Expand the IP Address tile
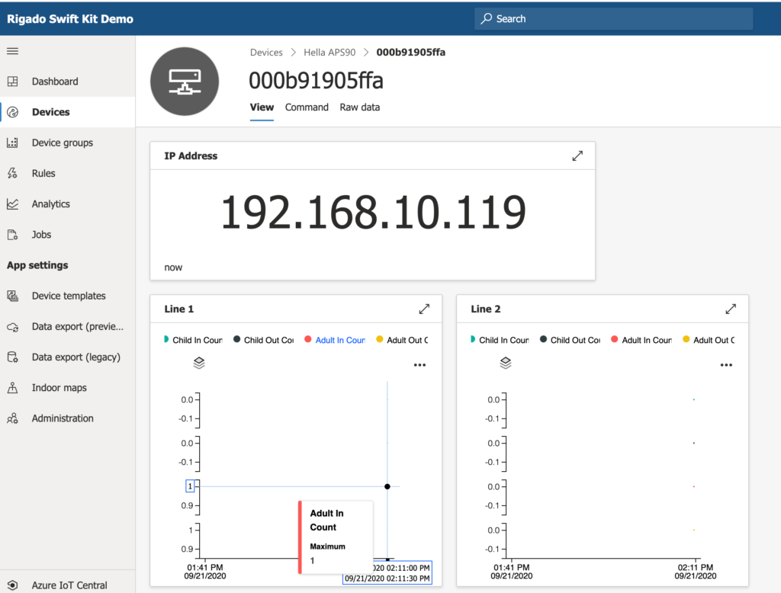 [577, 155]
